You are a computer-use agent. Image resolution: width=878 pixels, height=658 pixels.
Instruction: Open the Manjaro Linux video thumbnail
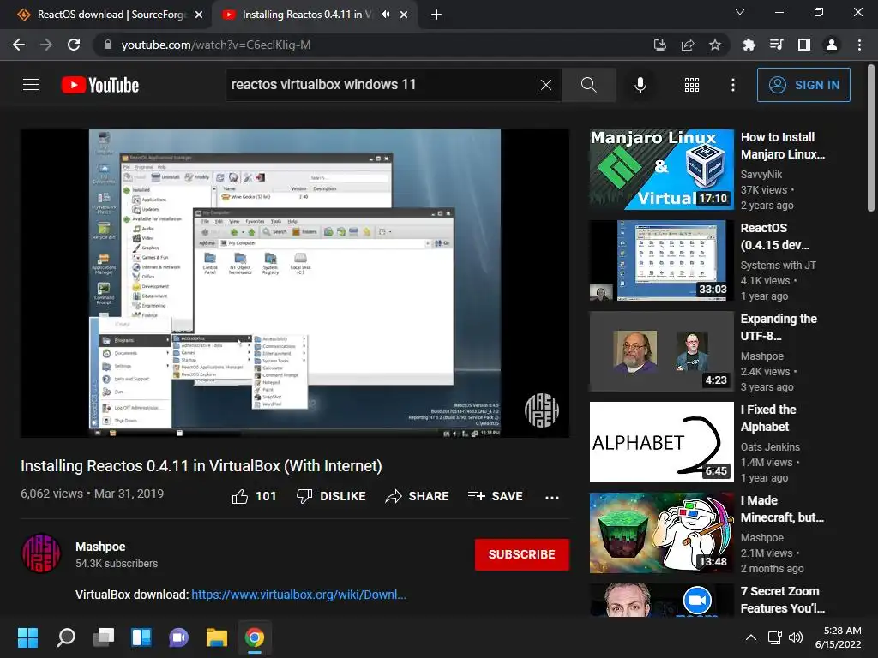(x=662, y=170)
